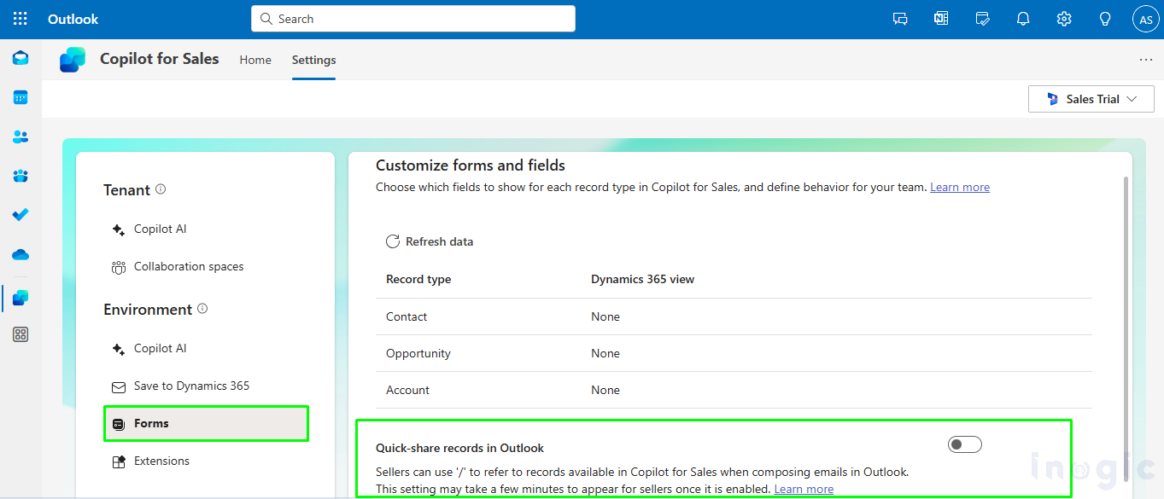Image resolution: width=1164 pixels, height=499 pixels.
Task: Enable Quick-share records in Outlook toggle
Action: [x=964, y=444]
